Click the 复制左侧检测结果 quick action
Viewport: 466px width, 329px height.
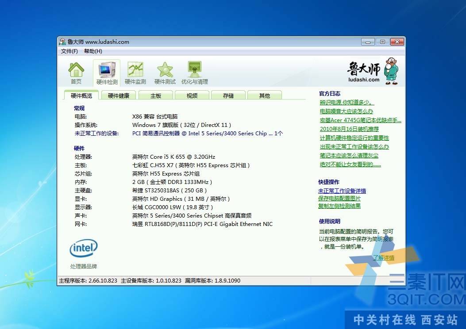(339, 206)
